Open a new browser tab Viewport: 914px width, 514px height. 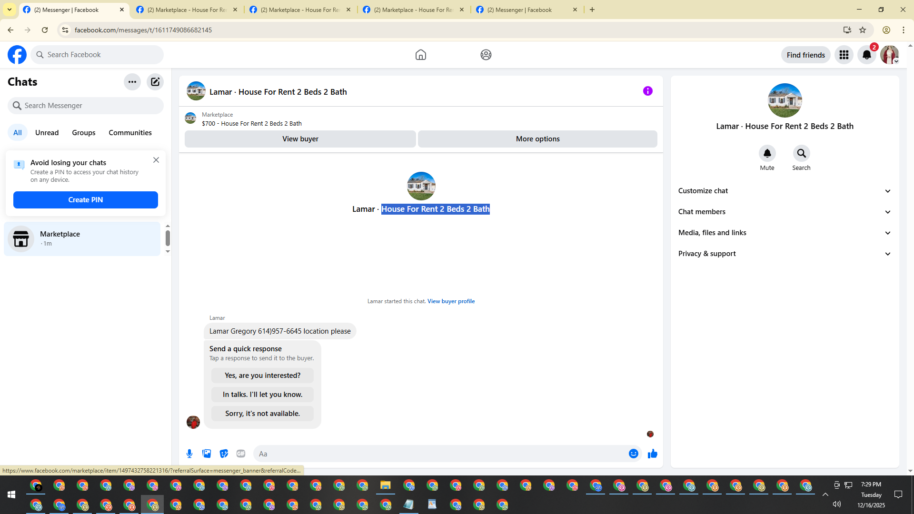click(592, 10)
